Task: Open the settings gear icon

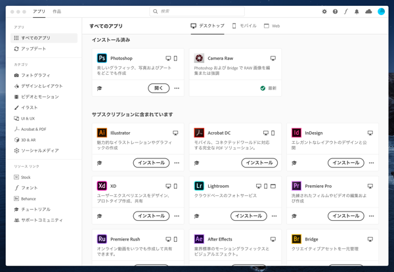Action: (324, 12)
